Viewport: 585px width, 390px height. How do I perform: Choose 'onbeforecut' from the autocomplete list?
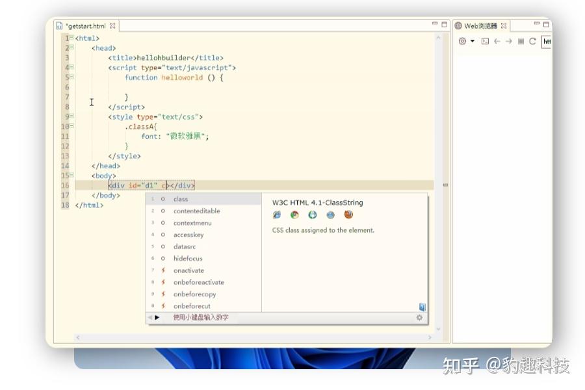[x=203, y=306]
